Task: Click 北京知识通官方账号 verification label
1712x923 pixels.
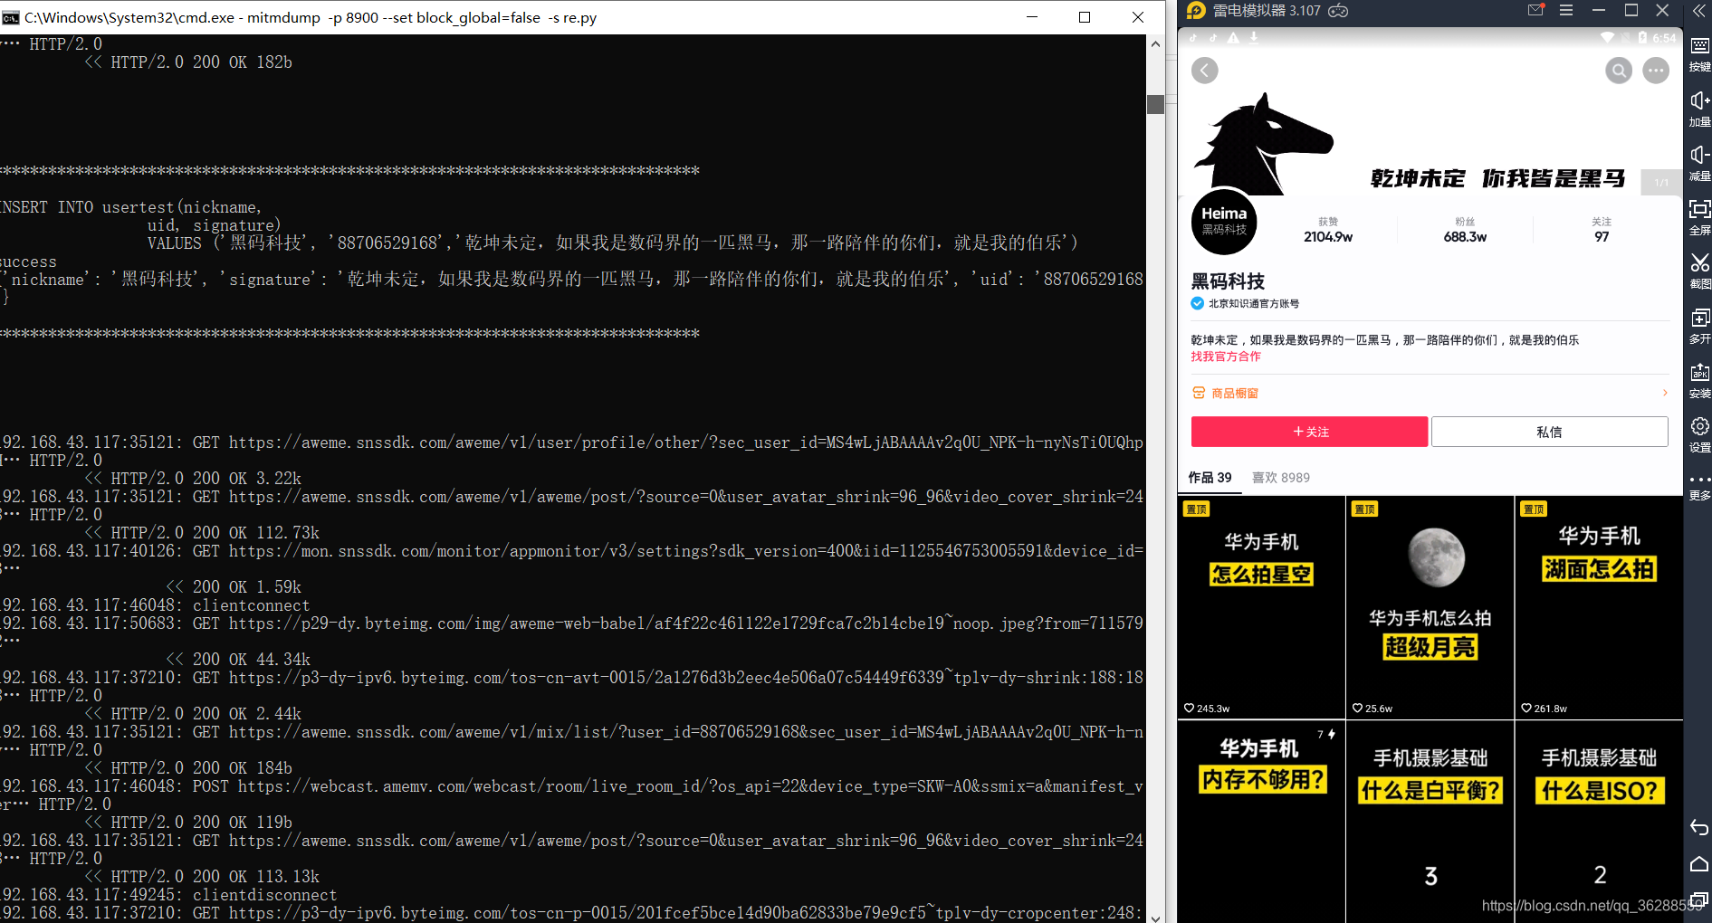Action: coord(1253,303)
